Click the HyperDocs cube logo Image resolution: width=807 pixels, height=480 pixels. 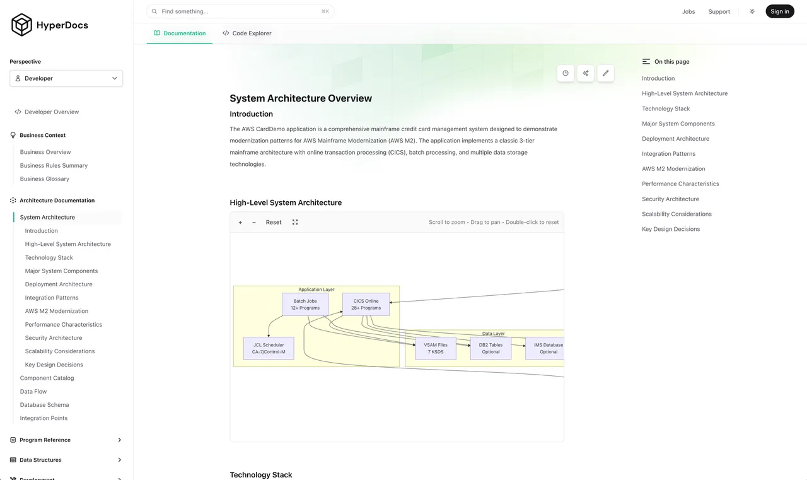coord(21,25)
